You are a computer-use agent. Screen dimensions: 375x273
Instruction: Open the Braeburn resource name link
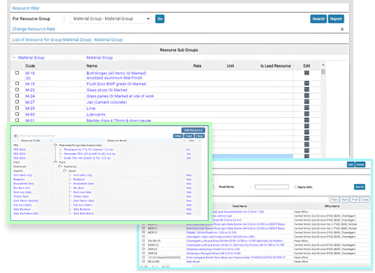click(x=79, y=180)
